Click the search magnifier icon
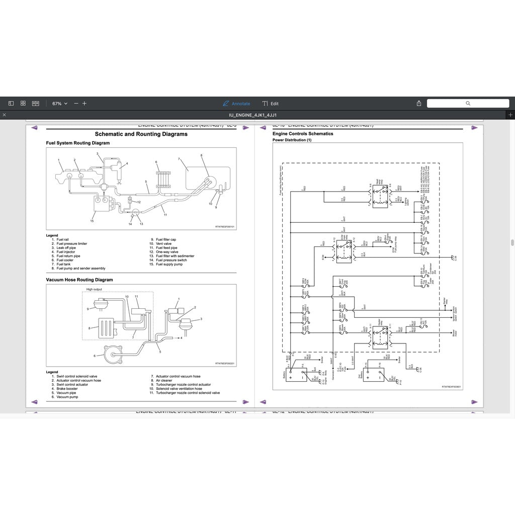This screenshot has width=515, height=515. [469, 103]
